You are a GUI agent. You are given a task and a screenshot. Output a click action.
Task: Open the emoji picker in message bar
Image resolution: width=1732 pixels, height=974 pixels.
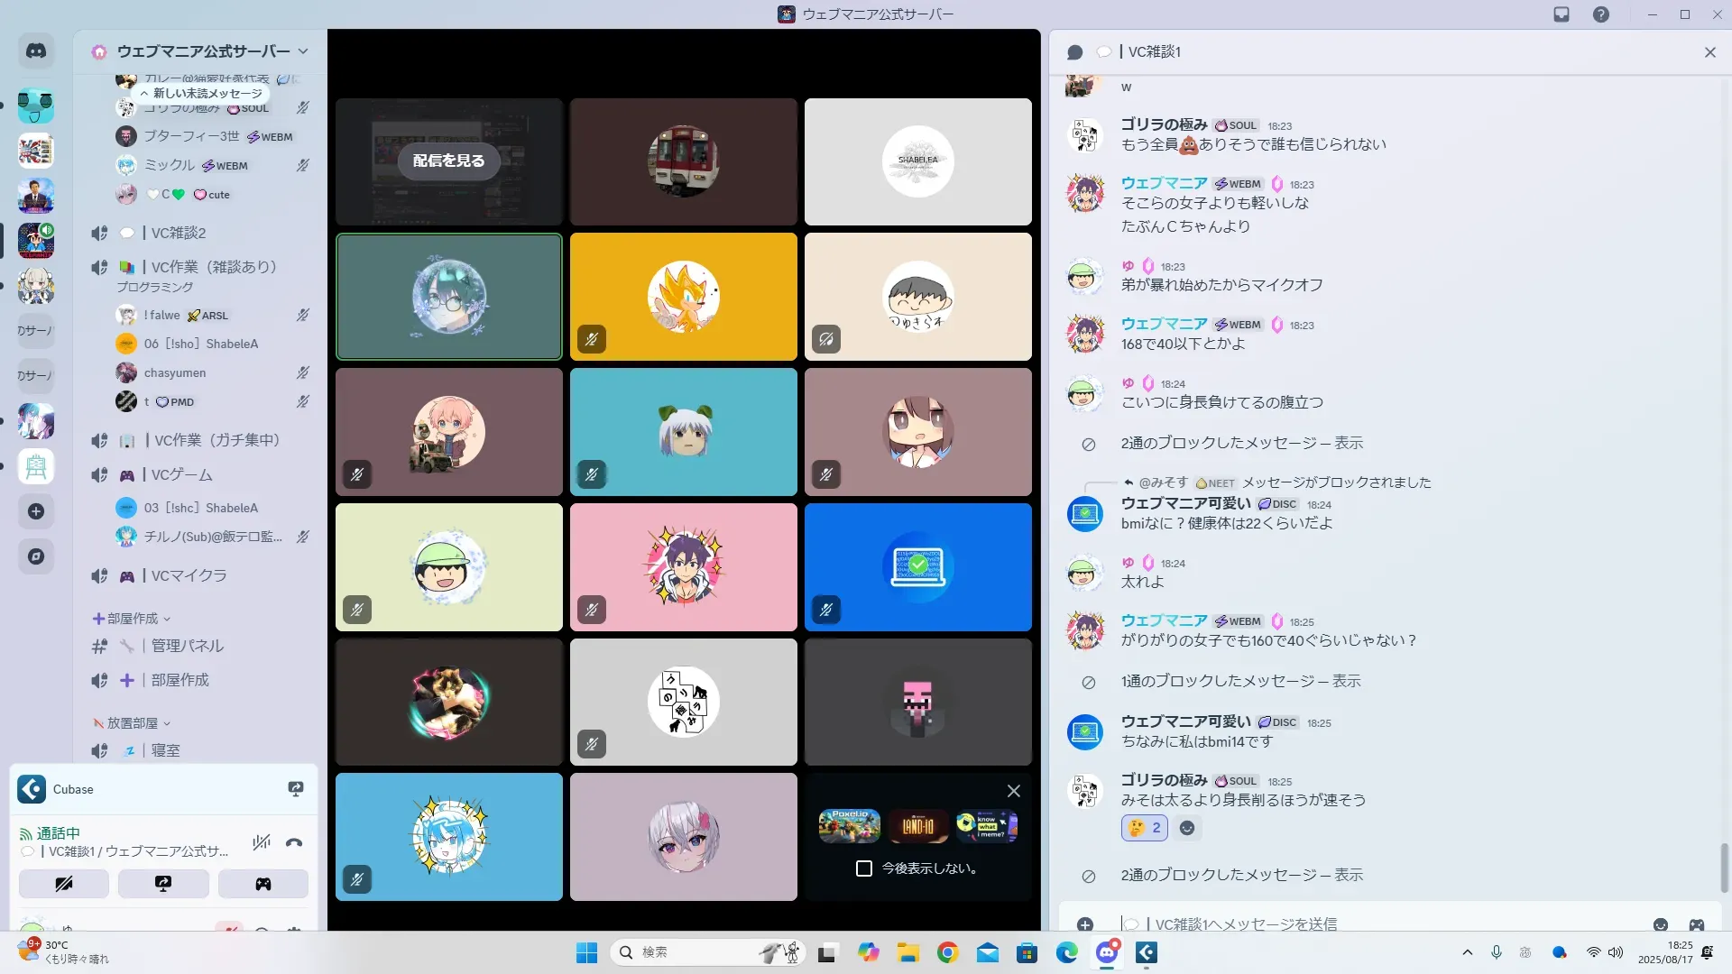(x=1660, y=924)
